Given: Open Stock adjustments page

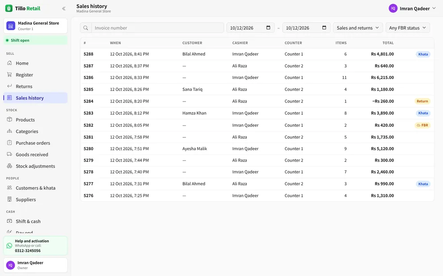Looking at the screenshot, I should [x=35, y=166].
